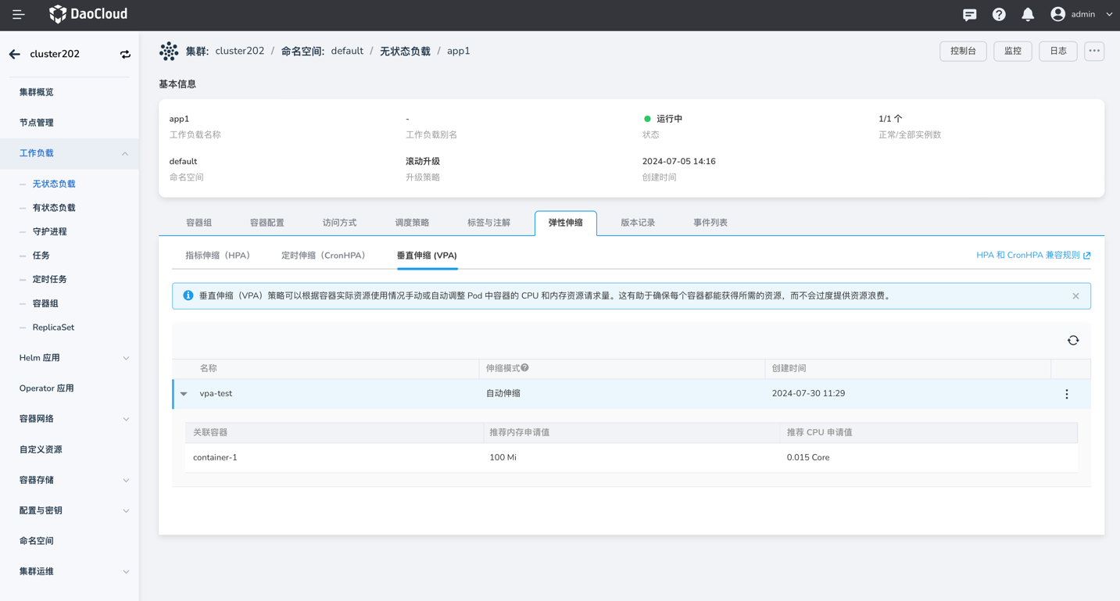Refresh the VPA policy list
Screen dimensions: 1120x601
click(1073, 341)
